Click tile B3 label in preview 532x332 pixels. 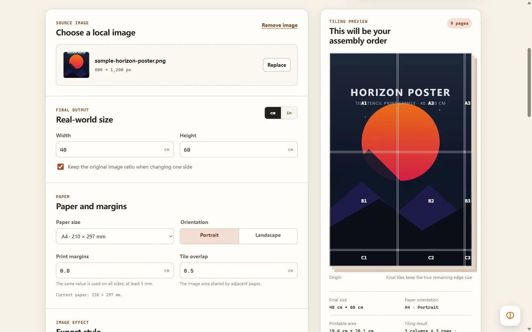468,201
